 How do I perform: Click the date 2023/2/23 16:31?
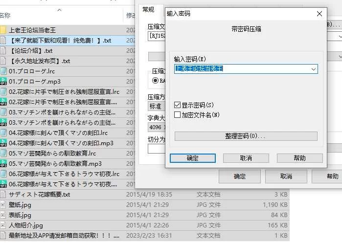pyautogui.click(x=149, y=235)
